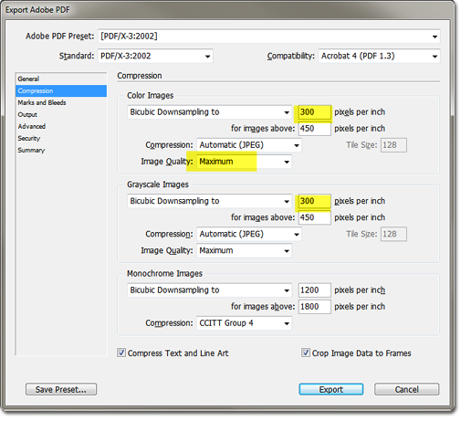
Task: Click Monochrome 'for images above' 1800 field
Action: pyautogui.click(x=314, y=307)
